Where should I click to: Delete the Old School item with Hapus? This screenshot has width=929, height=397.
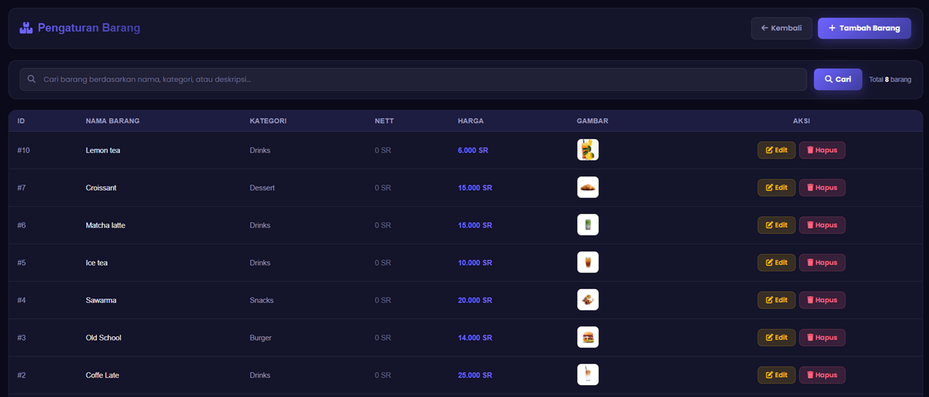click(x=822, y=337)
